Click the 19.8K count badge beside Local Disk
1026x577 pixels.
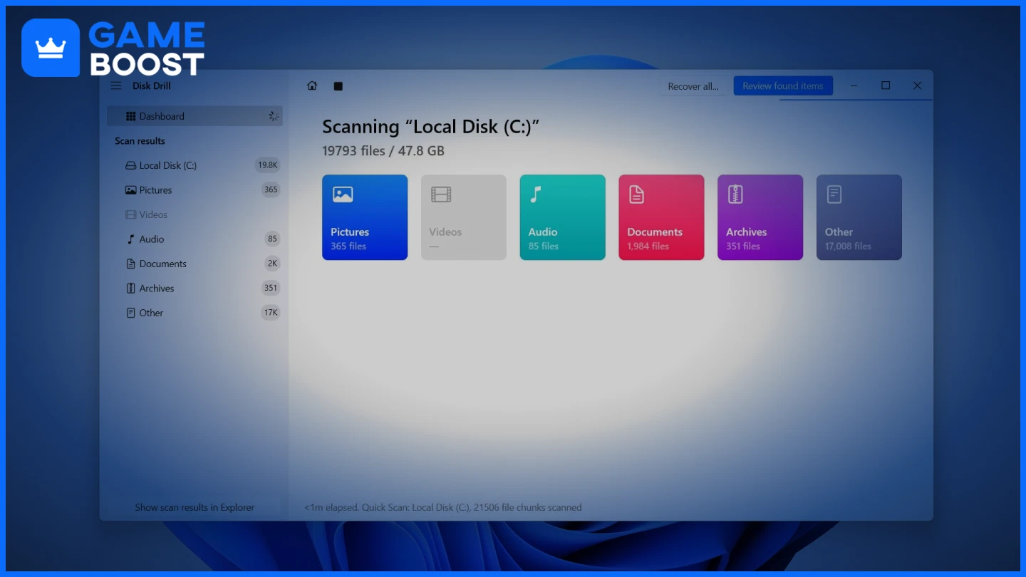click(268, 165)
